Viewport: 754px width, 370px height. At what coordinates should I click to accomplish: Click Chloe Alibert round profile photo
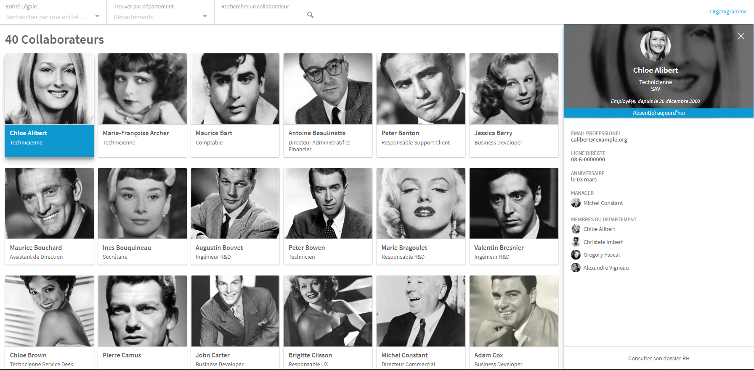coord(656,46)
